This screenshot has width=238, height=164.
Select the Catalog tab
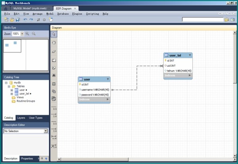(x=9, y=118)
